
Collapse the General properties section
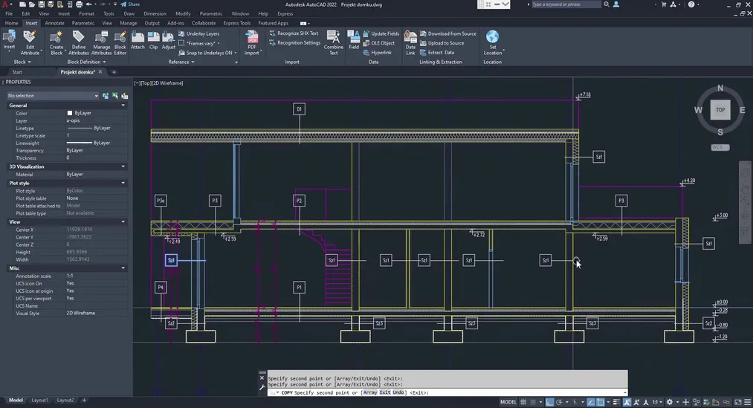point(123,106)
